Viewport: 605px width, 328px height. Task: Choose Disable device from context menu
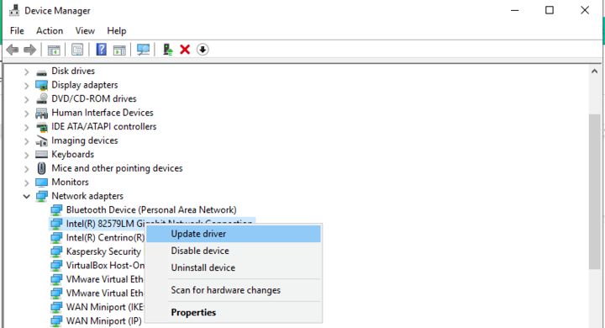(x=234, y=251)
